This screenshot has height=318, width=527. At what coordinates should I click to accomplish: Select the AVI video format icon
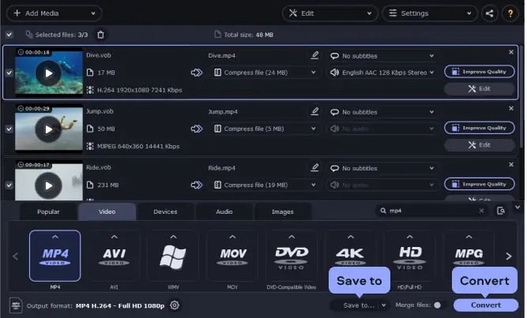pyautogui.click(x=114, y=259)
